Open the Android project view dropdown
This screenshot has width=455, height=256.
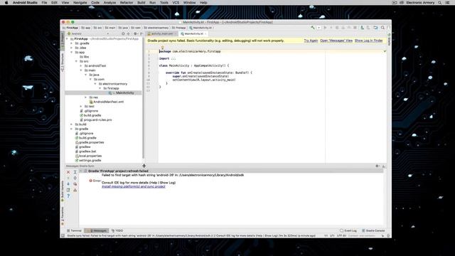point(88,33)
